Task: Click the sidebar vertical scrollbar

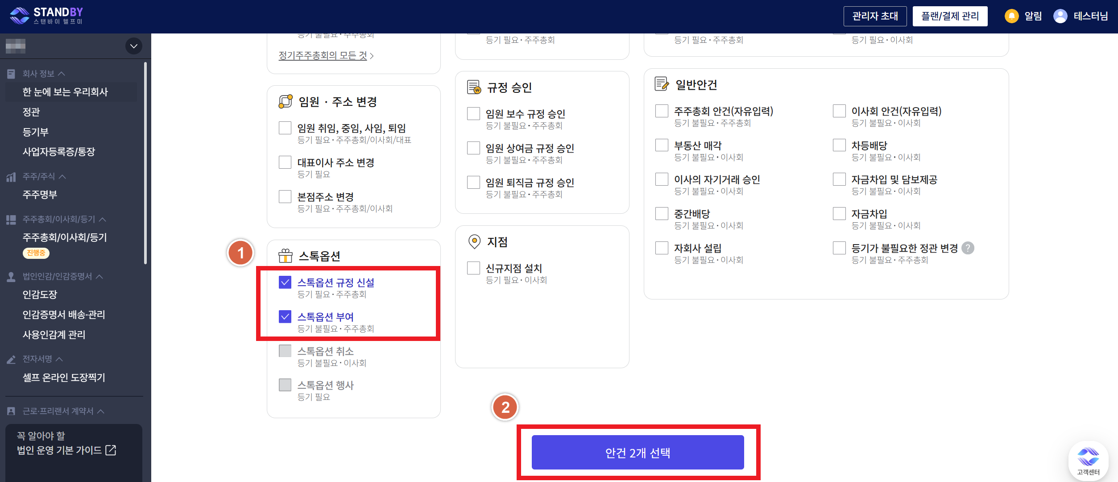Action: pos(145,163)
